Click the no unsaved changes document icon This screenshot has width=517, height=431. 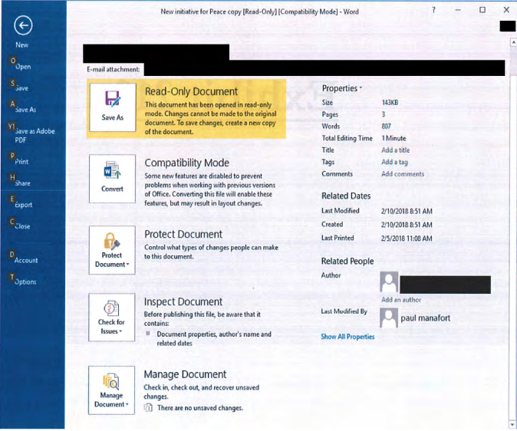click(148, 407)
